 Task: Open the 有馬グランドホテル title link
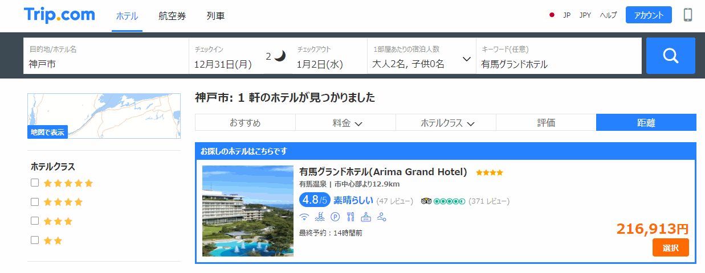pos(383,172)
